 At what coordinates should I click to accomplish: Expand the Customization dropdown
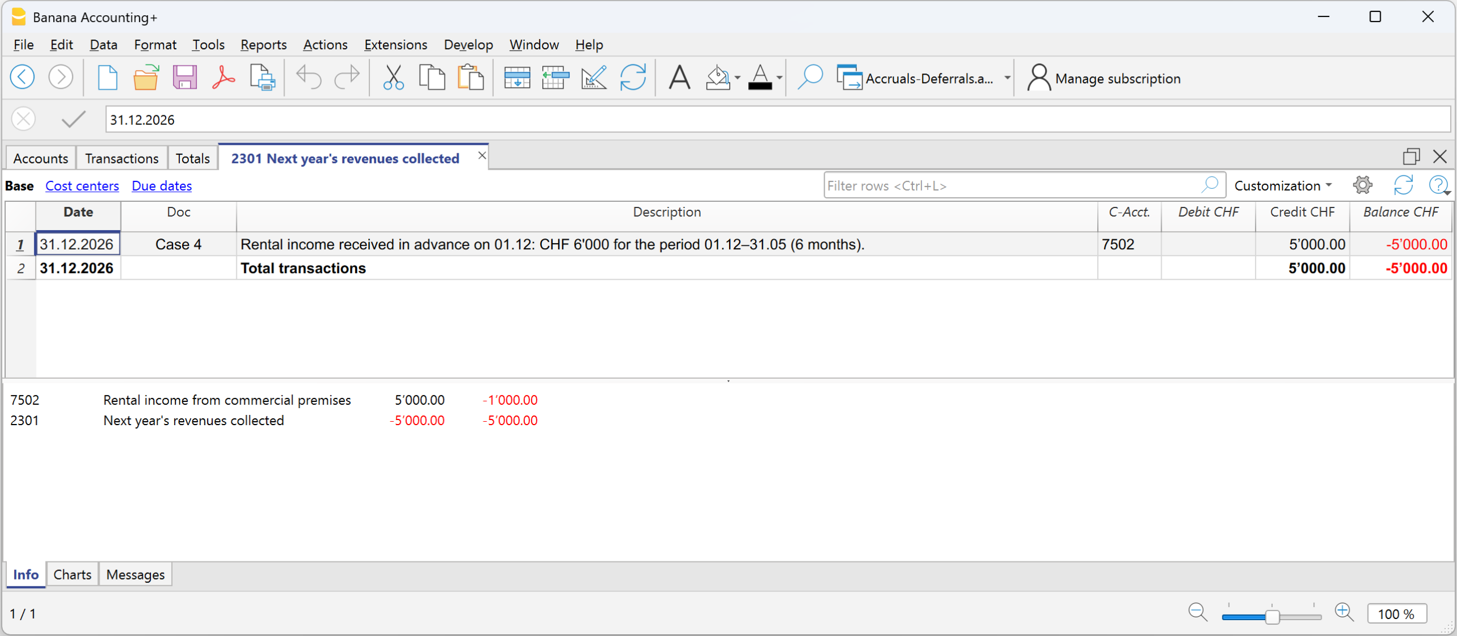click(x=1282, y=185)
